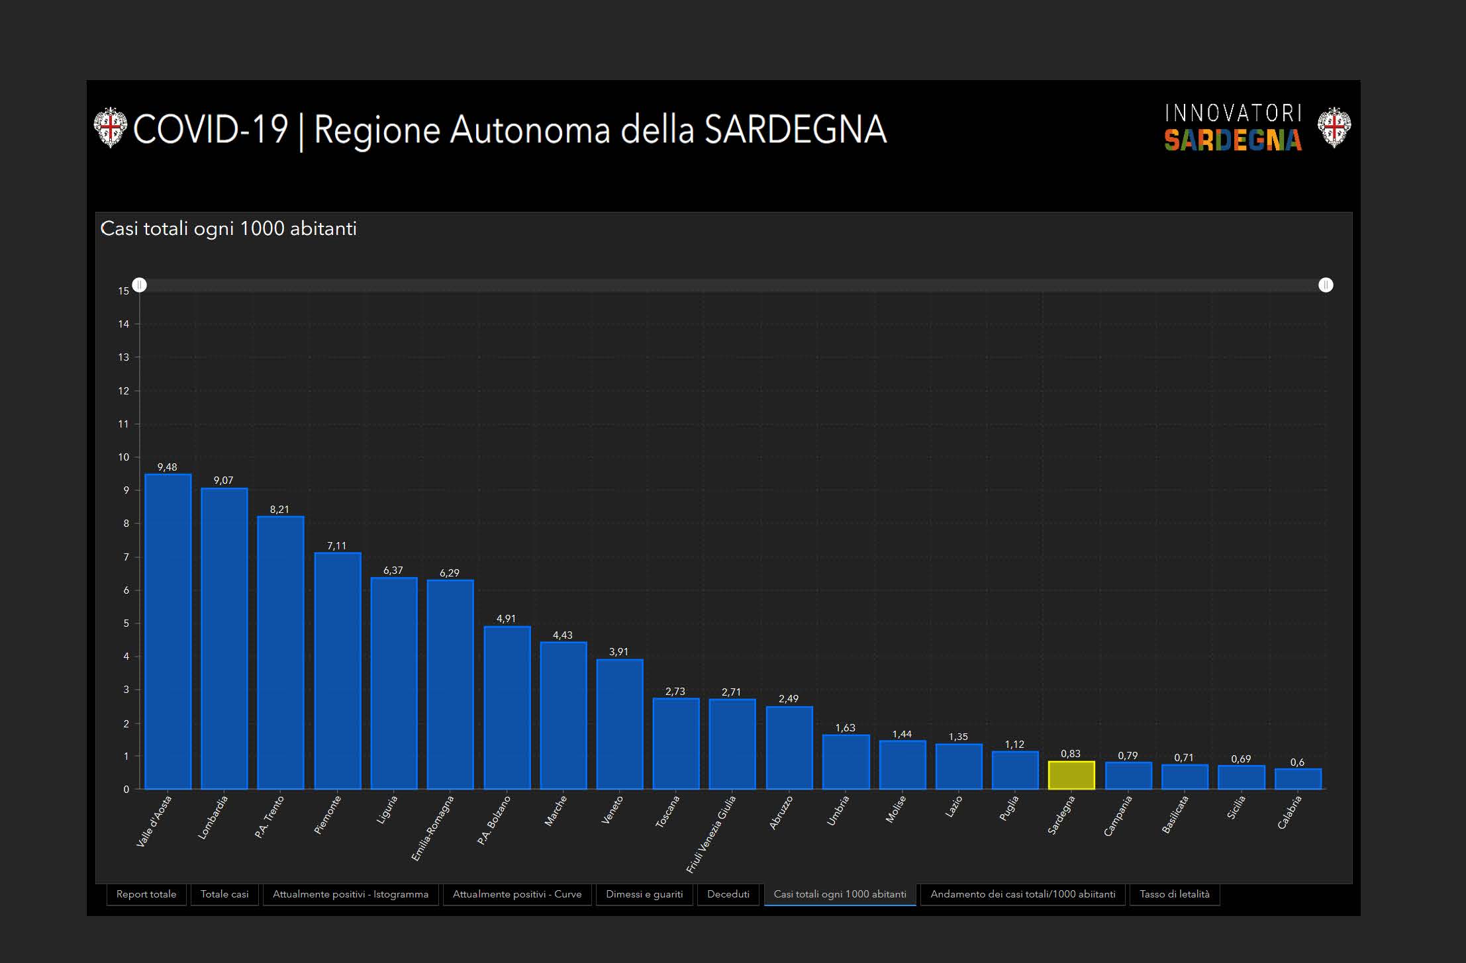The width and height of the screenshot is (1466, 963).
Task: Open Attualmente positivi - Istogramma tab
Action: click(350, 894)
